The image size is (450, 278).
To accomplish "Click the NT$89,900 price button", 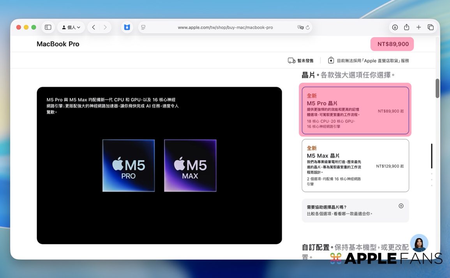I will pos(392,44).
